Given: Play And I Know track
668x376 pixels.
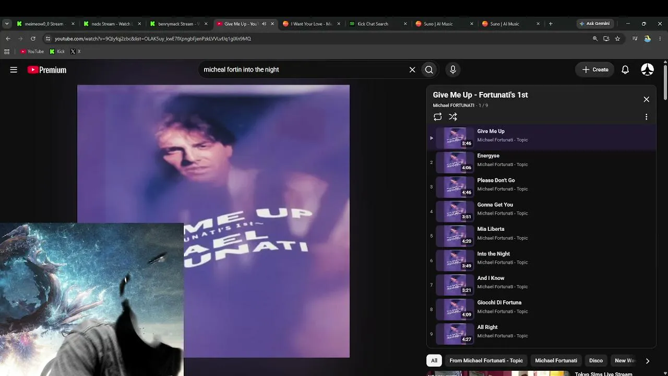Looking at the screenshot, I should (542, 285).
